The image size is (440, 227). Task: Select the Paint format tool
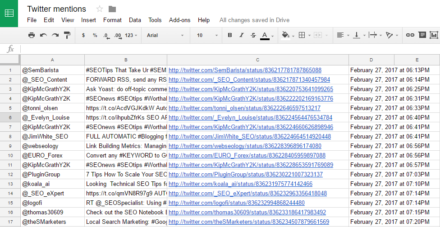67,35
